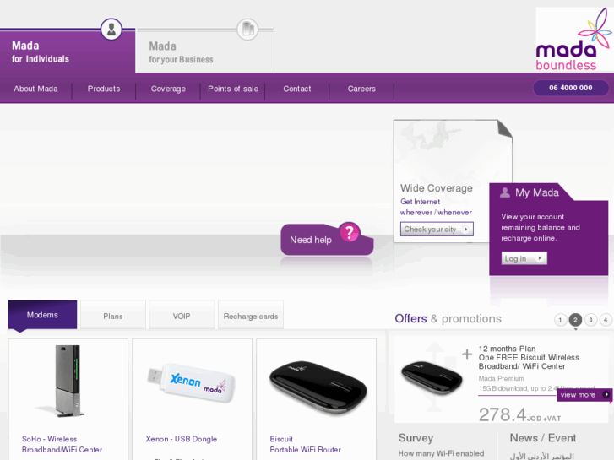Click the plus icon in the offer banner

click(467, 354)
